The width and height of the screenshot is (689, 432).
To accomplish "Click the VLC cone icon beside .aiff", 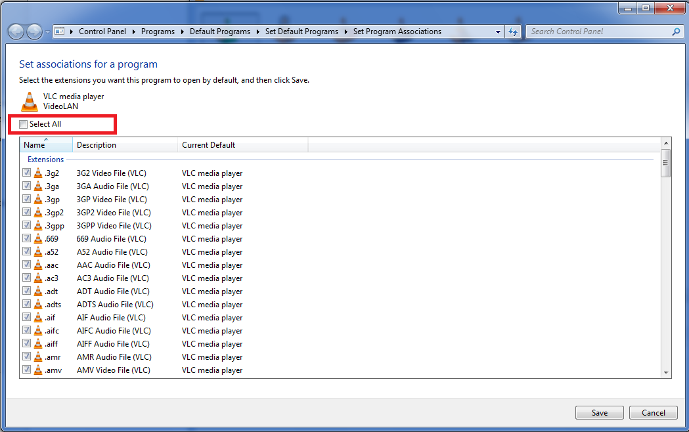I will (38, 344).
